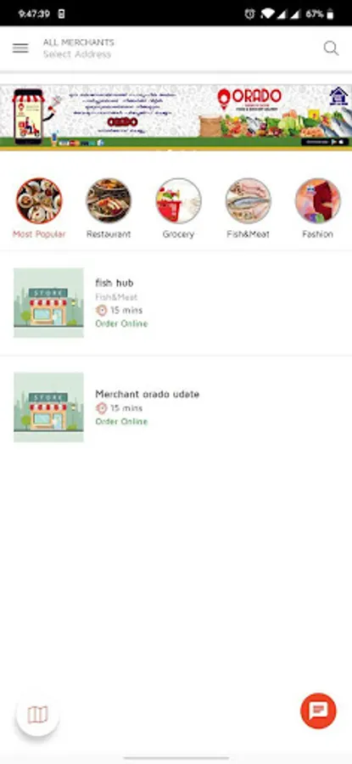Screen dimensions: 352x764
Task: Tap the Most Popular tab label
Action: [x=39, y=234]
